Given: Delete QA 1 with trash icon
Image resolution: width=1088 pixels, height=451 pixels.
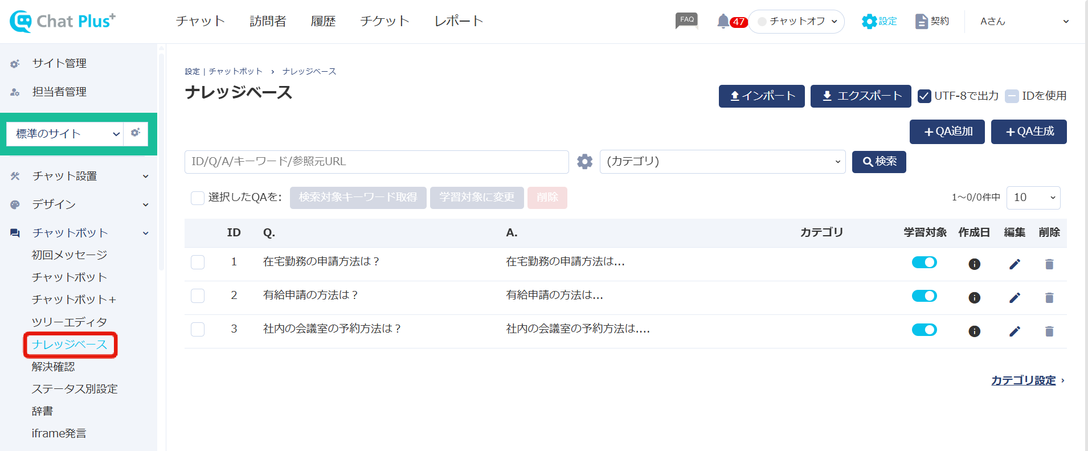Looking at the screenshot, I should (1049, 264).
